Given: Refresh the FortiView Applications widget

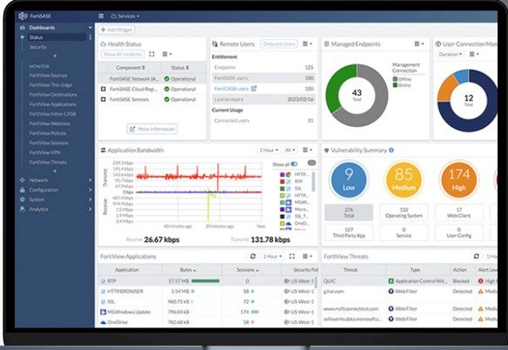Looking at the screenshot, I should click(253, 256).
